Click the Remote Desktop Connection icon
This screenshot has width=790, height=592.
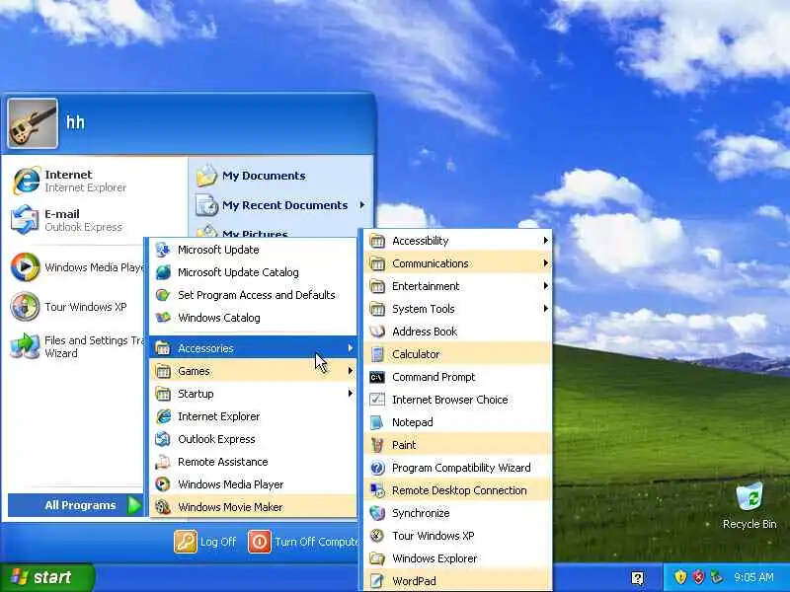(377, 490)
